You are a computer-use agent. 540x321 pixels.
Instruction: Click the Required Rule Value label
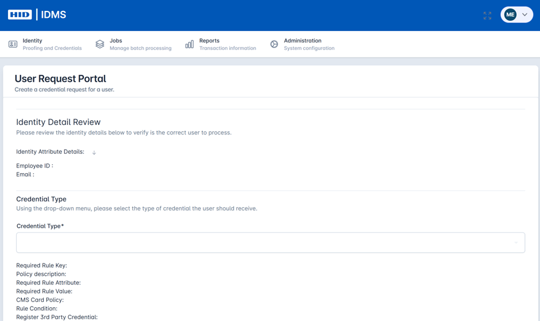pos(44,292)
